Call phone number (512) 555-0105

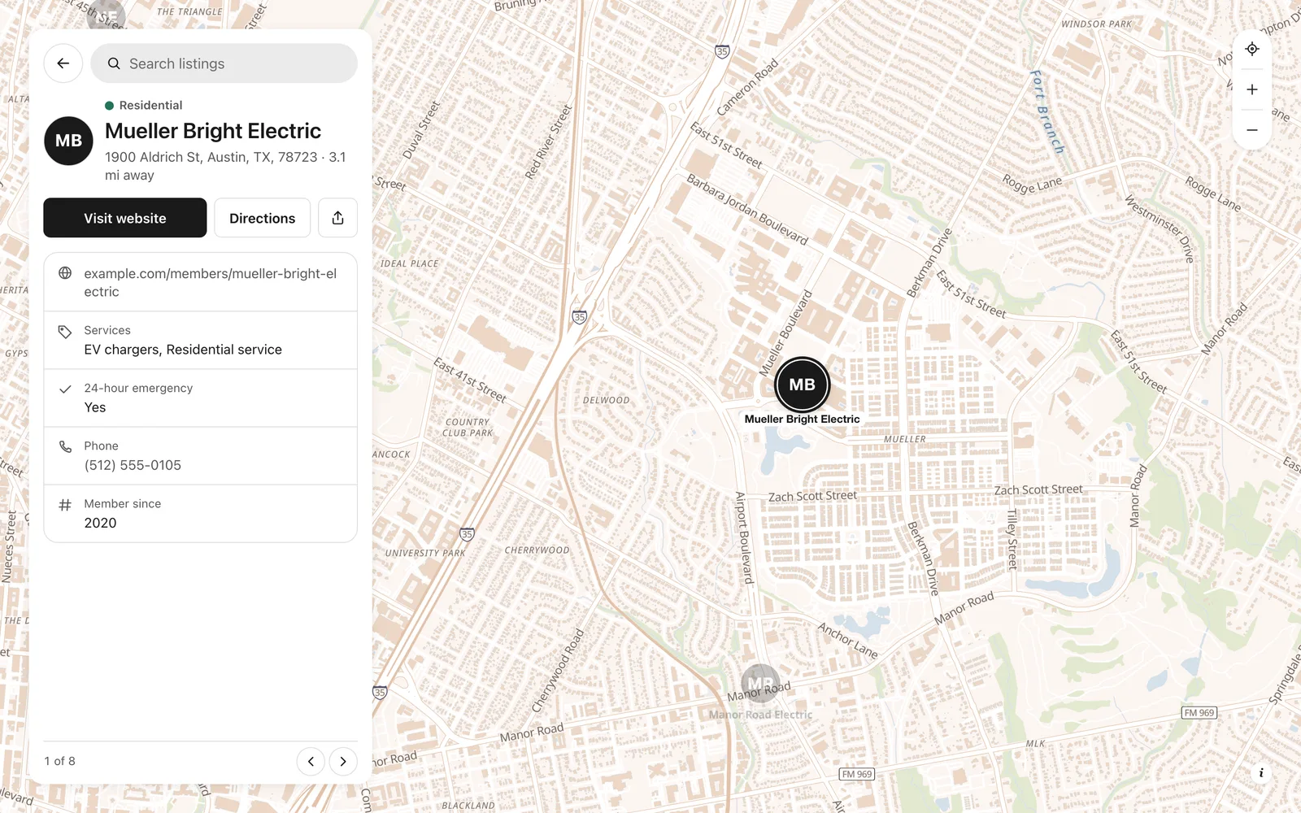pyautogui.click(x=133, y=466)
